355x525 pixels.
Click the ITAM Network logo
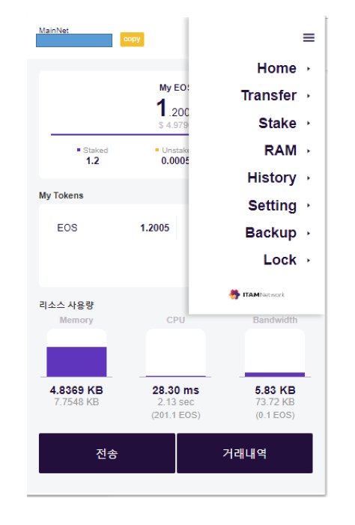click(257, 294)
